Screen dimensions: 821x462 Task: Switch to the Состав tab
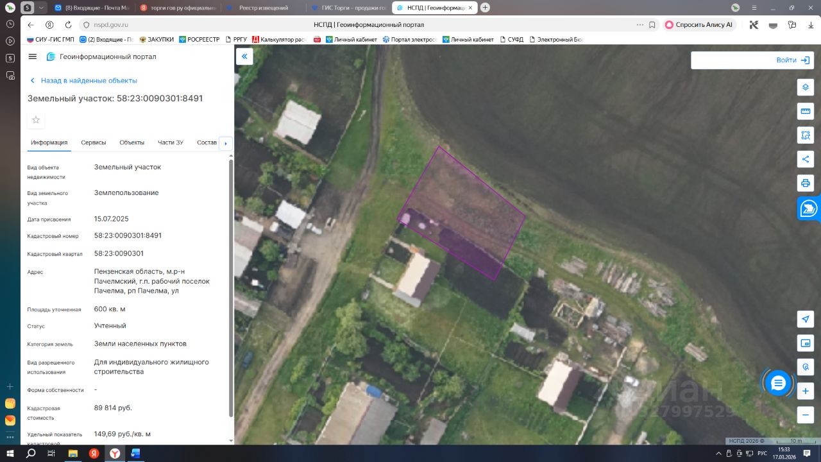coord(207,142)
